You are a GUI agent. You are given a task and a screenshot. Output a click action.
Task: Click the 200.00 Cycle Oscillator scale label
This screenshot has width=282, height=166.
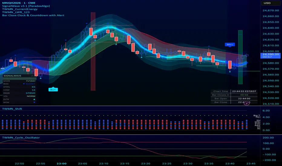point(268,138)
